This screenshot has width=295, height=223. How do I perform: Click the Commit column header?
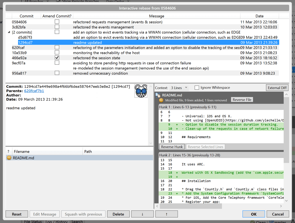(26, 16)
